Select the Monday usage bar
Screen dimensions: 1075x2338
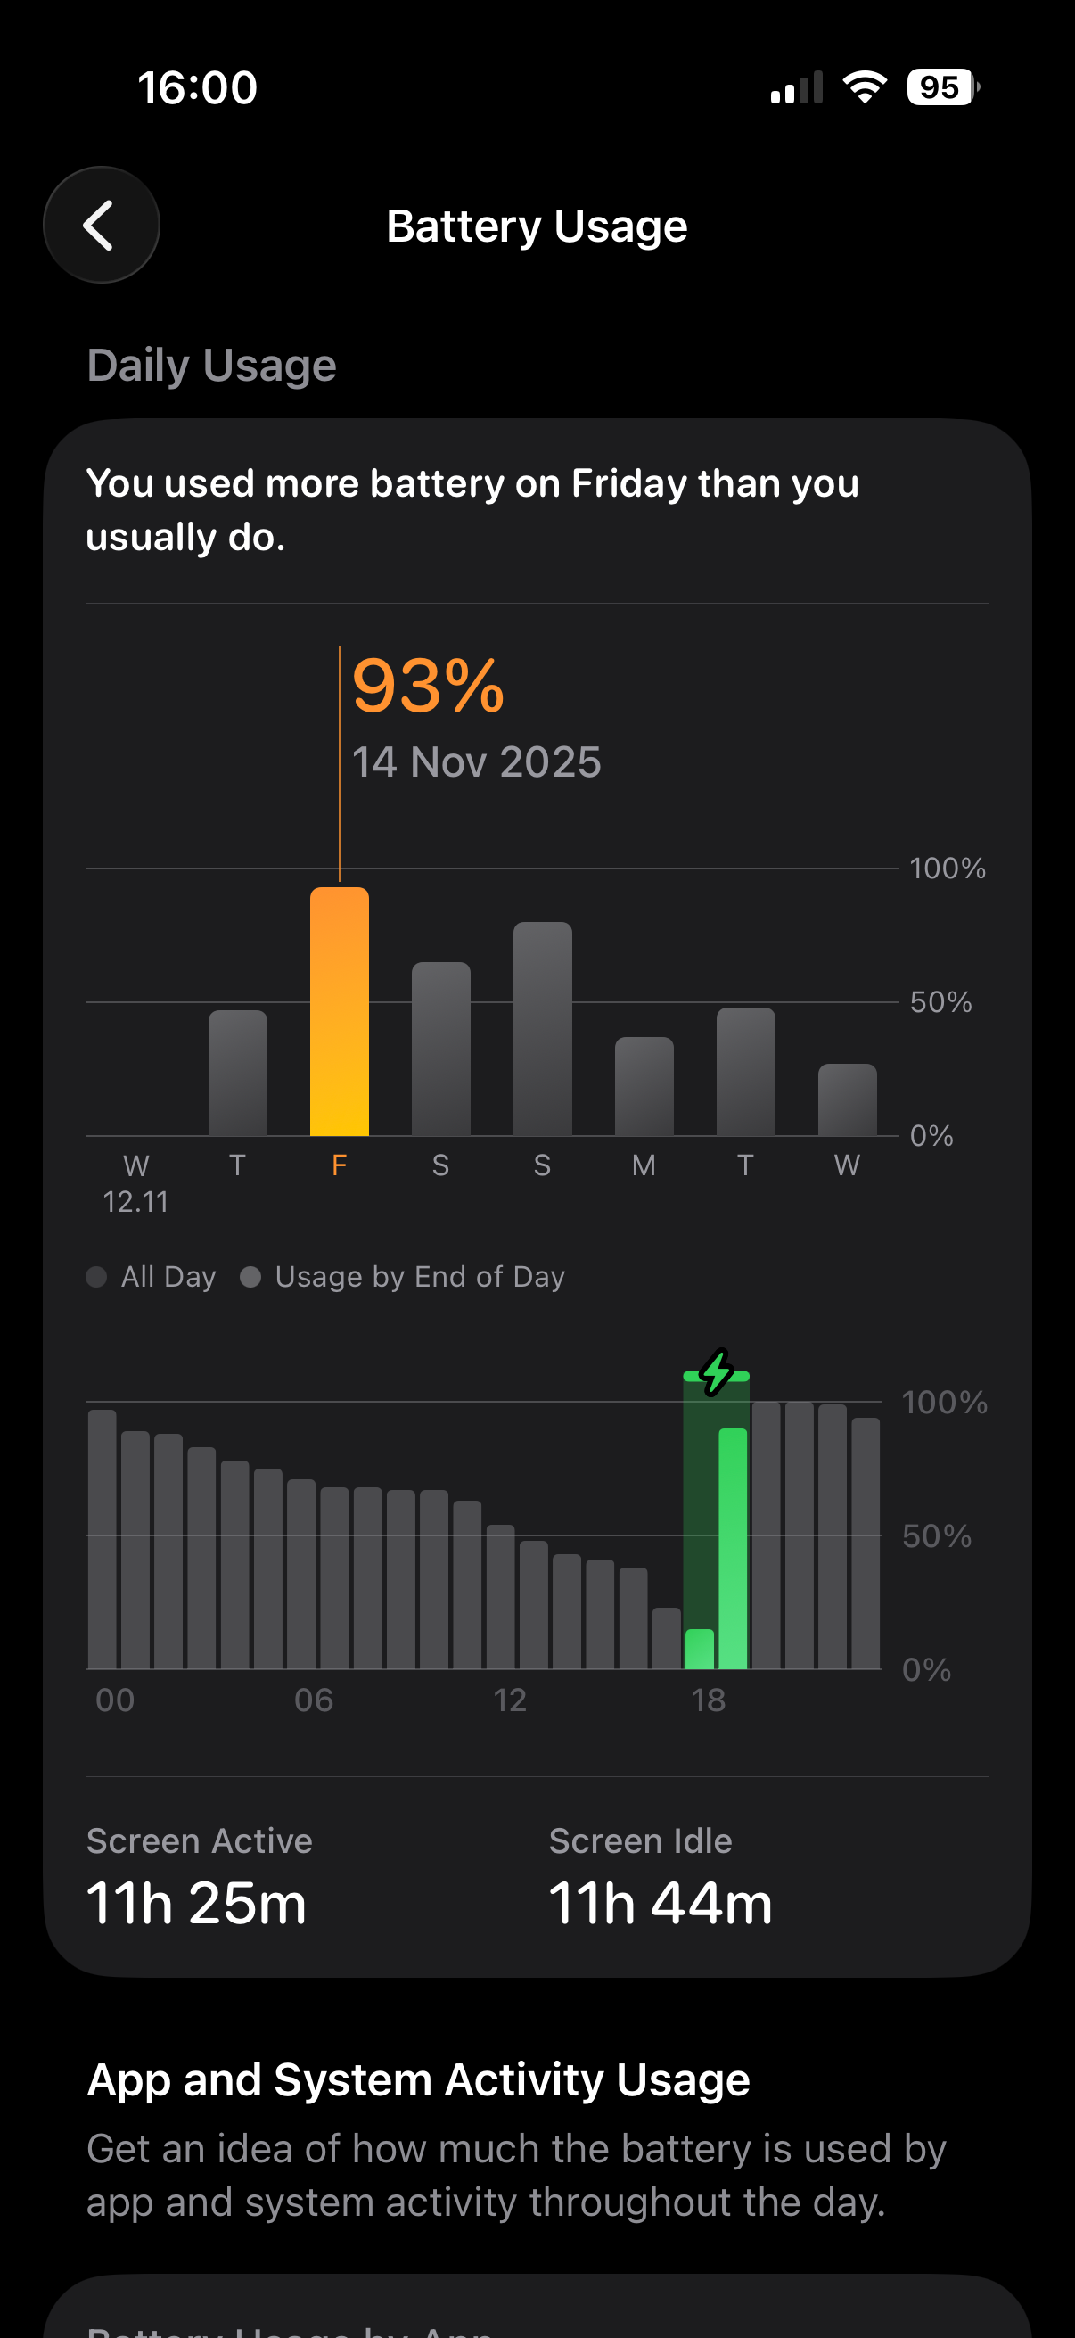(x=644, y=1086)
